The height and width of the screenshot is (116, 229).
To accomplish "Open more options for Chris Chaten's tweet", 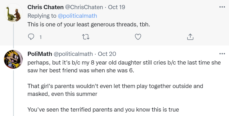I will pyautogui.click(x=222, y=7).
